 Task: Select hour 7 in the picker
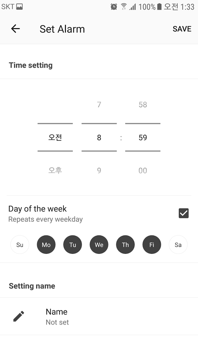click(99, 104)
